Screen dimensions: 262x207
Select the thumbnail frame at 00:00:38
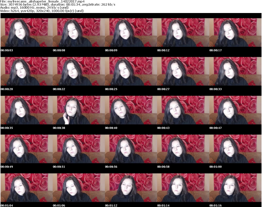(79, 110)
